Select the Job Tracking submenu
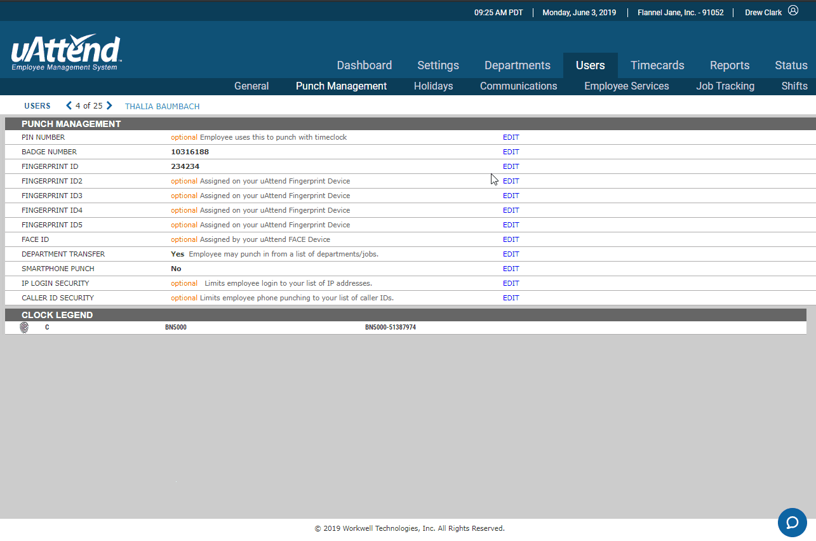This screenshot has width=816, height=541. 725,86
